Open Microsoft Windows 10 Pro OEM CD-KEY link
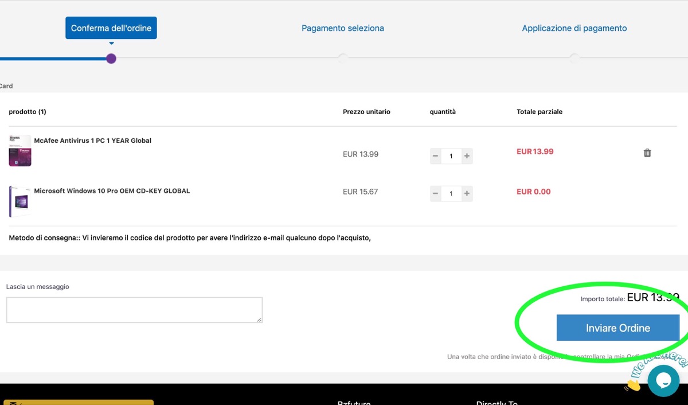The image size is (688, 405). click(x=112, y=191)
